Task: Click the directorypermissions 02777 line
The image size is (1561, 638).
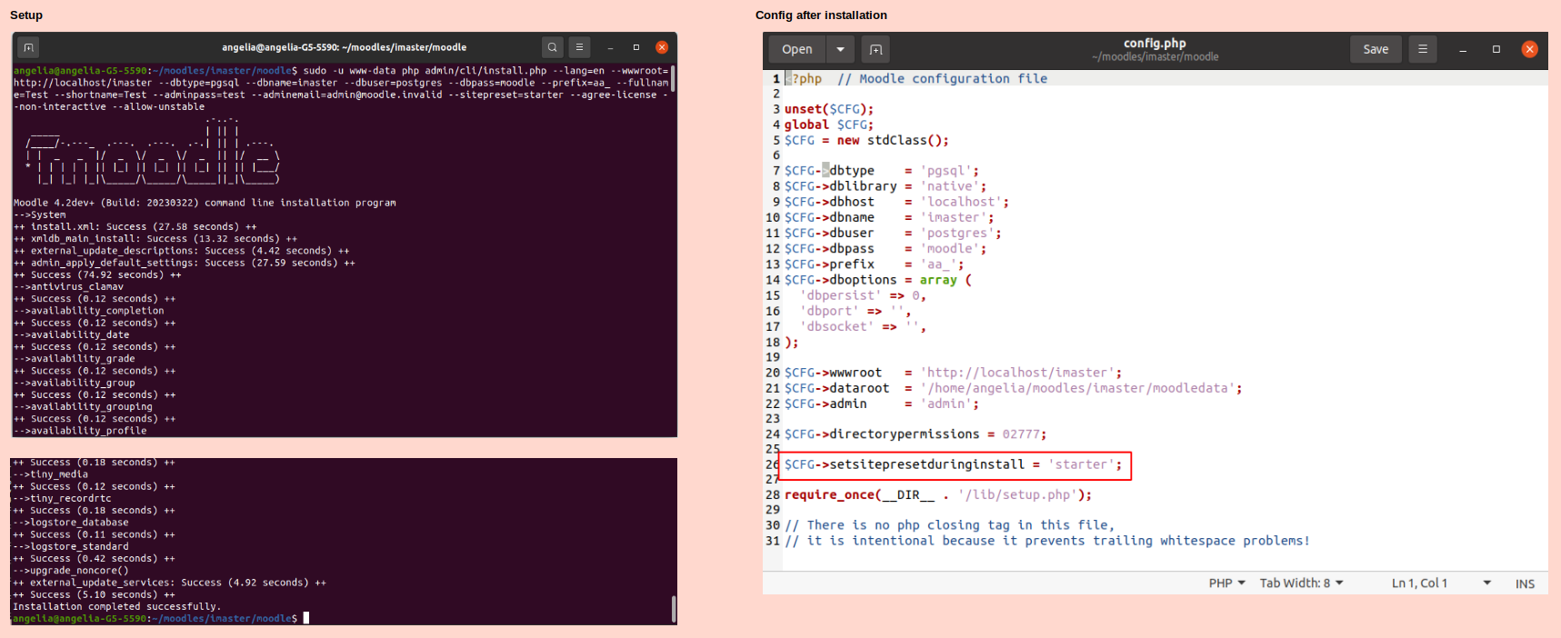Action: click(916, 434)
